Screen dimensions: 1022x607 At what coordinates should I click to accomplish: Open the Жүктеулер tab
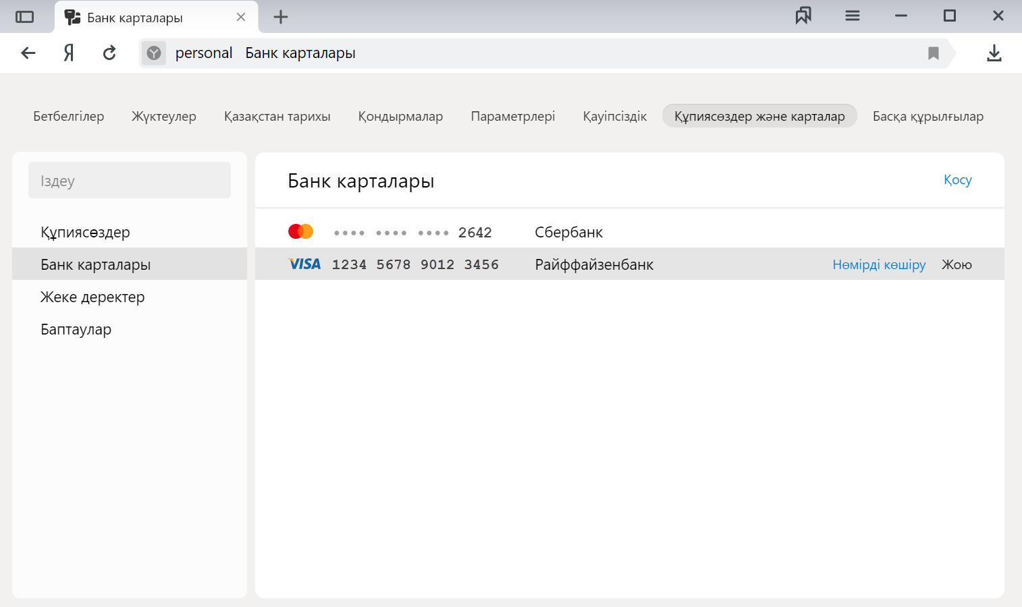click(x=164, y=116)
